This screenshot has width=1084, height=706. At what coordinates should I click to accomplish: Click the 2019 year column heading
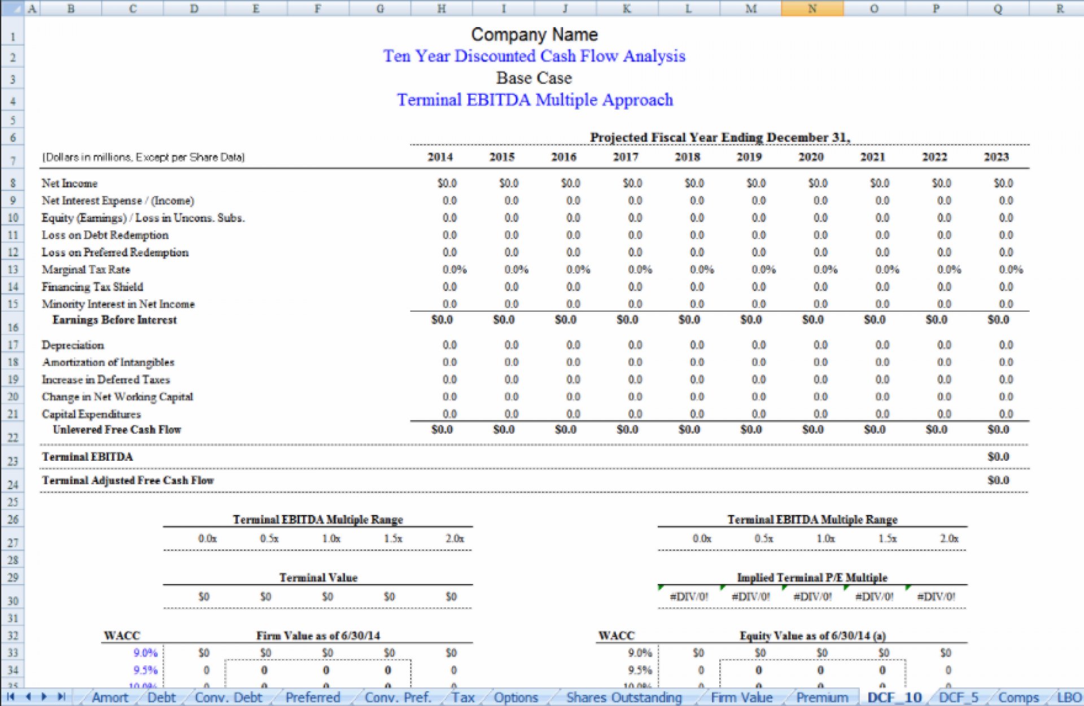coord(749,157)
